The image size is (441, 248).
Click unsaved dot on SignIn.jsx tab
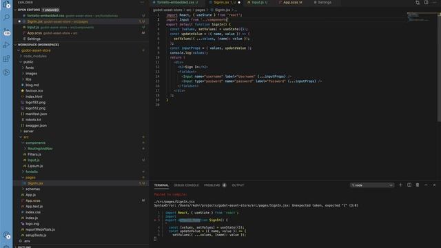[x=239, y=3]
